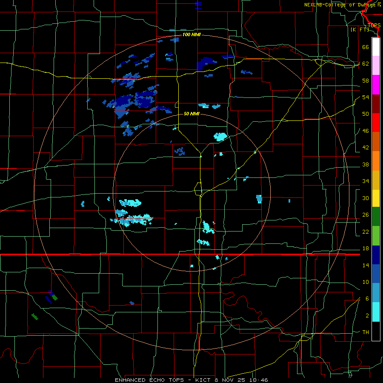Select the dark green legend swatch

[376, 217]
